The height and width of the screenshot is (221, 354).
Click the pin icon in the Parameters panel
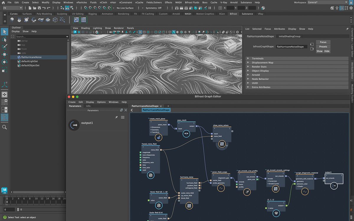coord(116,117)
